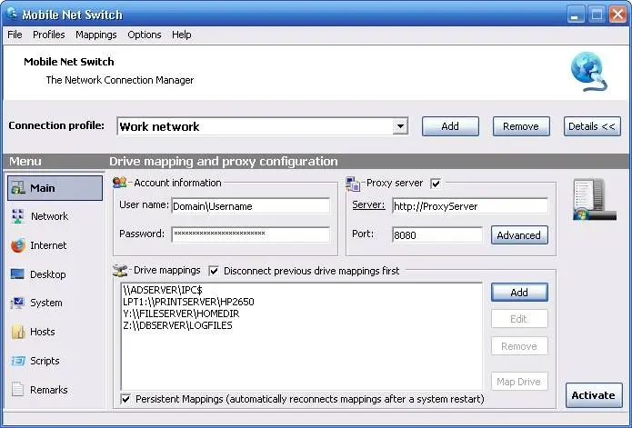Select the Network menu entry
Image resolution: width=632 pixels, height=428 pixels.
pos(50,216)
